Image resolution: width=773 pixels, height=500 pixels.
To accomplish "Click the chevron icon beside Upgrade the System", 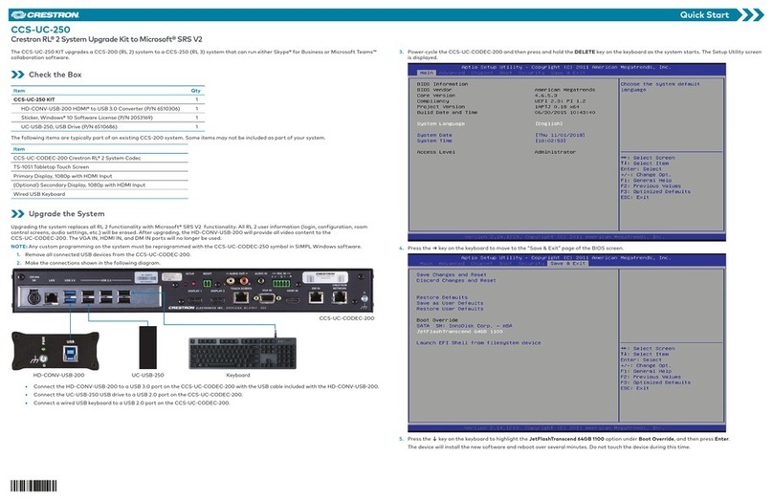I will click(17, 214).
